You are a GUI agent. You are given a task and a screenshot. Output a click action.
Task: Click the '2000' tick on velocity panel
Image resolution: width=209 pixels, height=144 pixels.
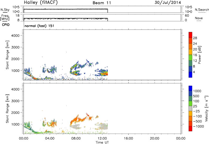(x=15, y=113)
